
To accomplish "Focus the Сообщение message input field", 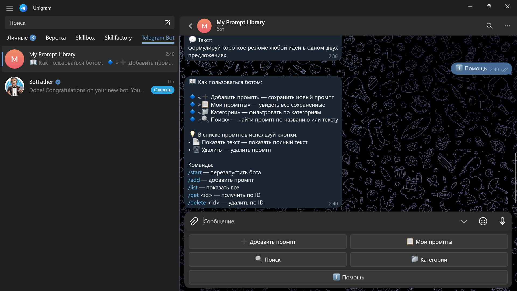I will (323, 221).
